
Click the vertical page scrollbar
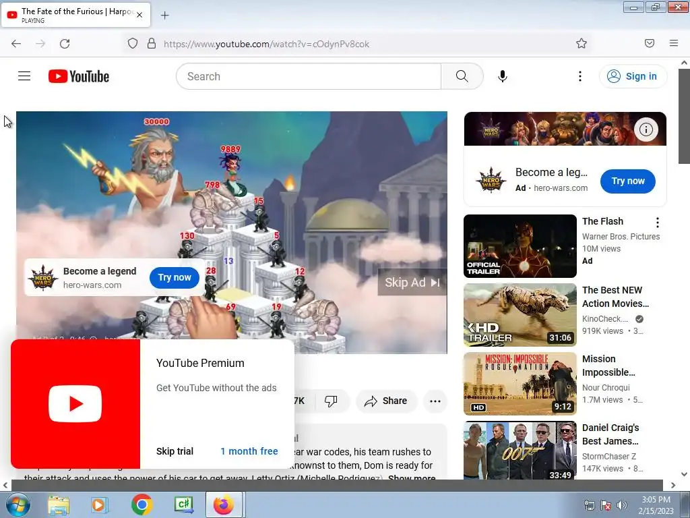coord(685,115)
